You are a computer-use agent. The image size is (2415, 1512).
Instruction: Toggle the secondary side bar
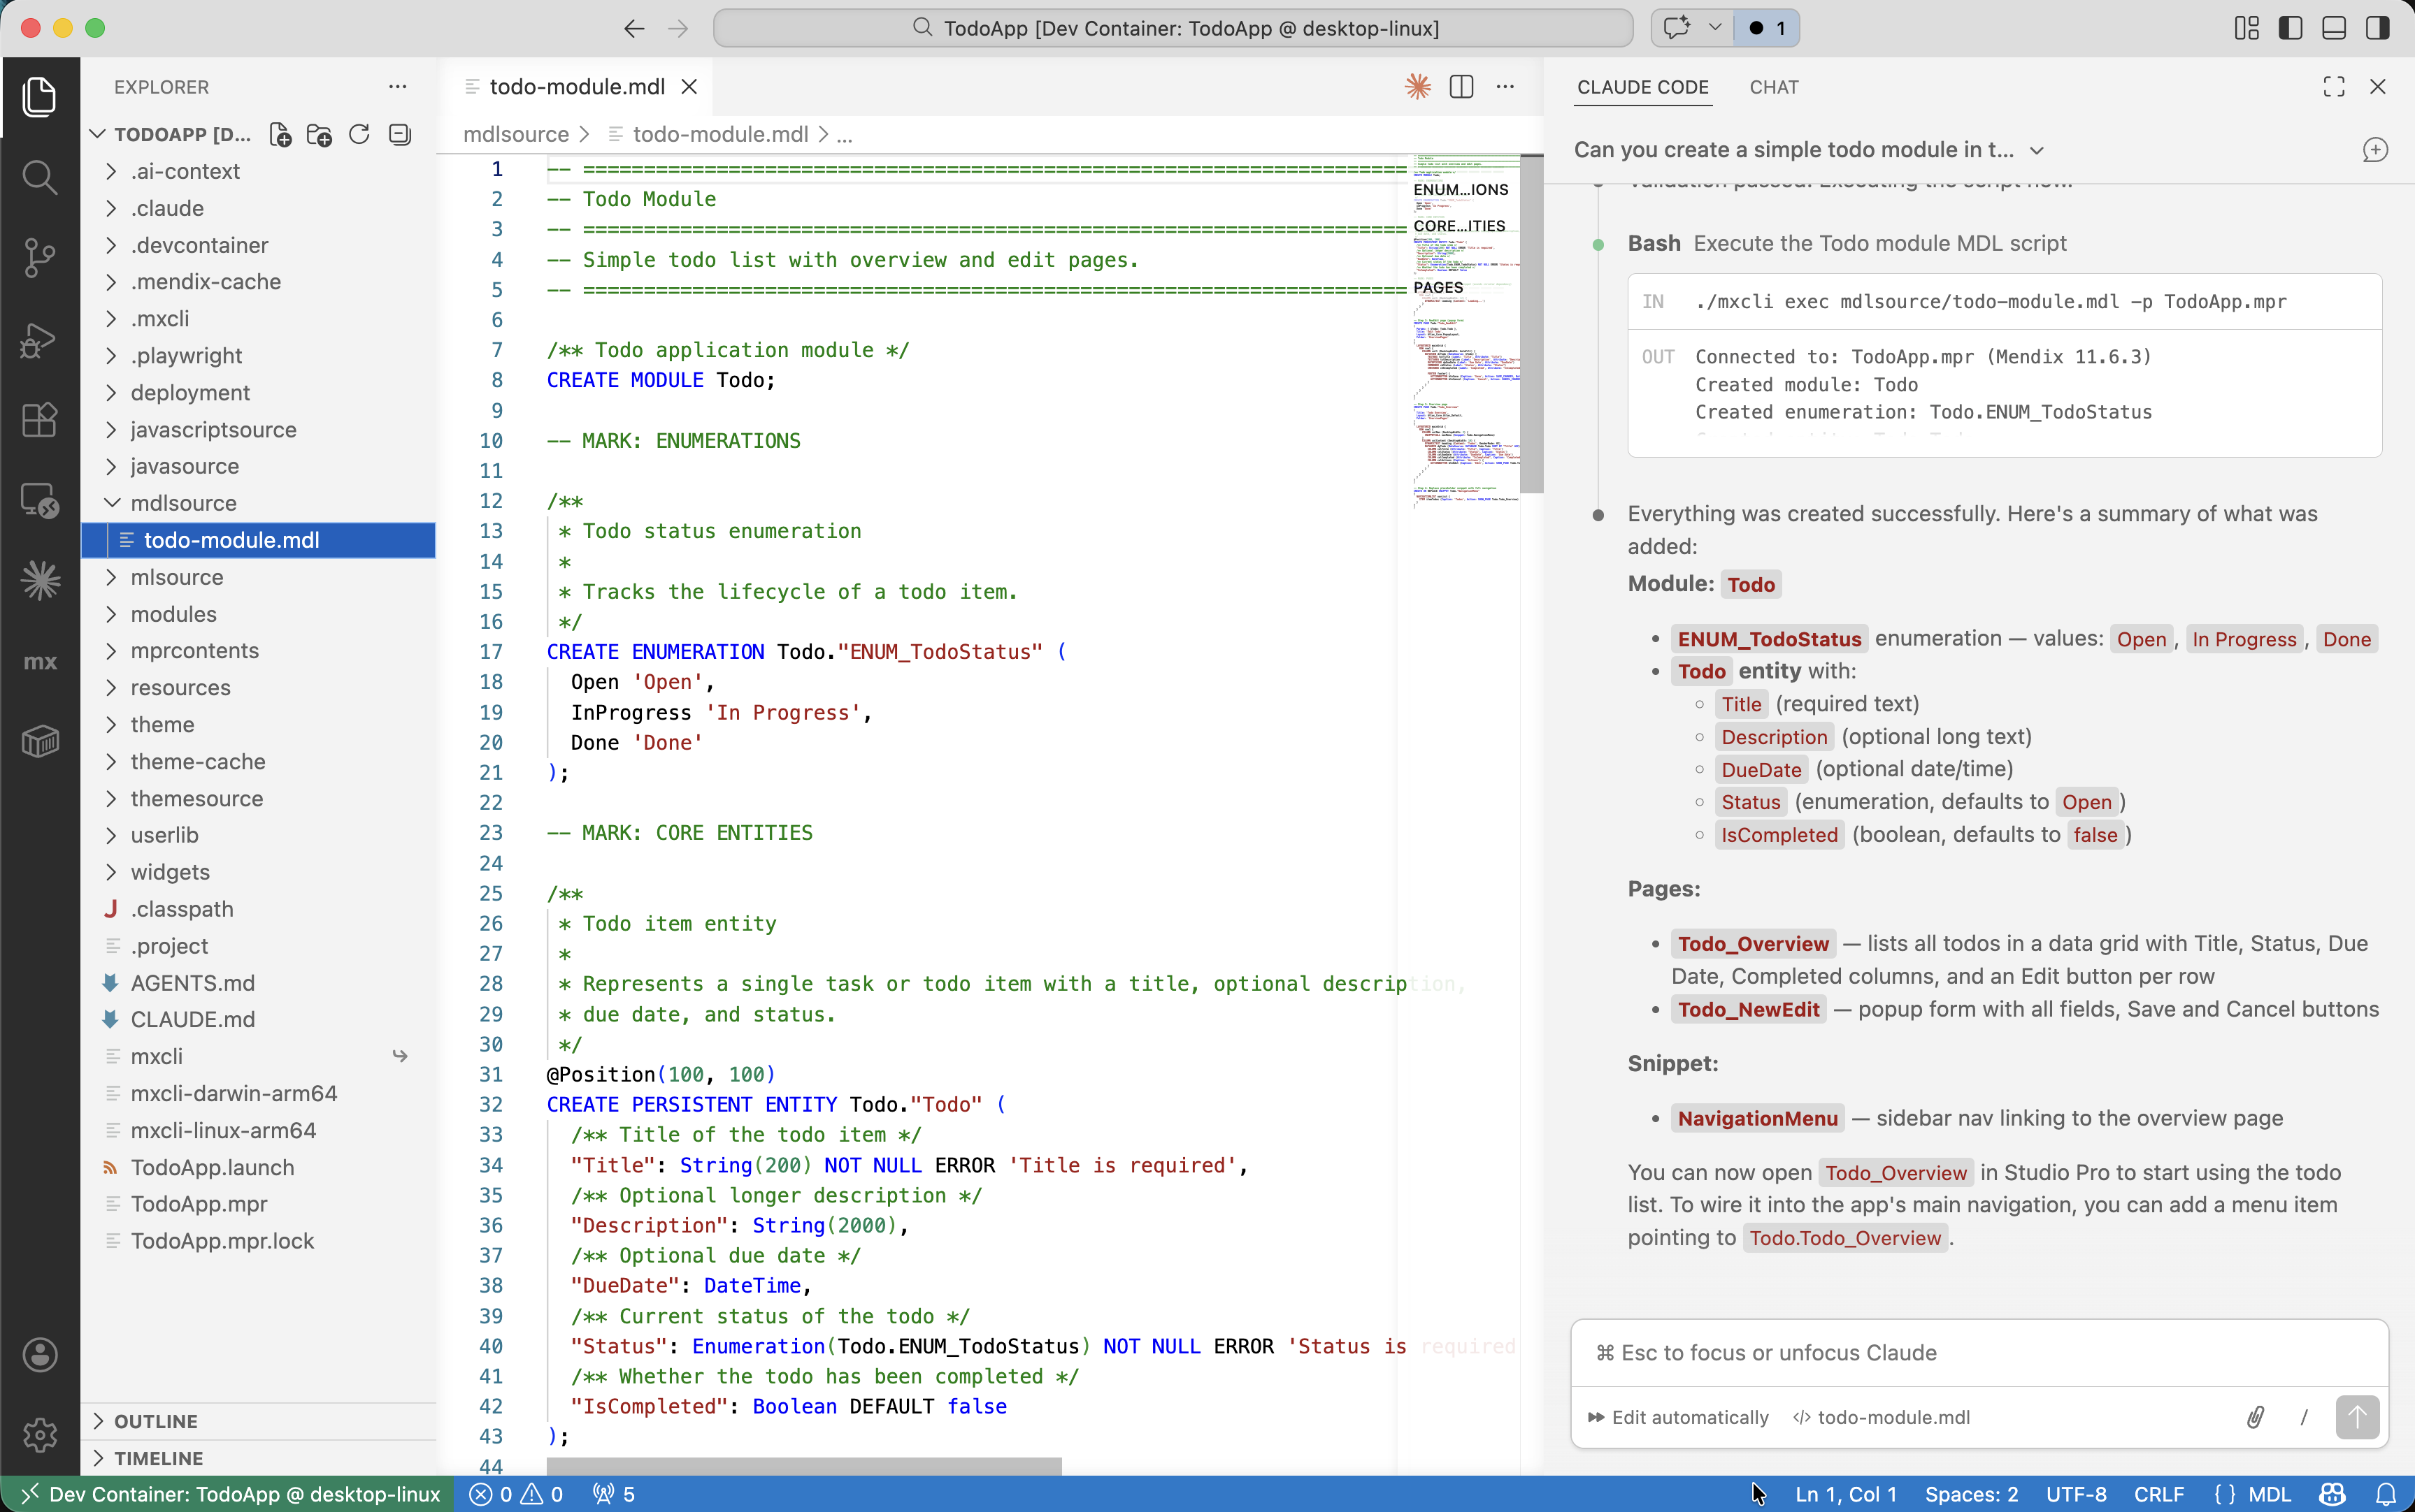2378,28
